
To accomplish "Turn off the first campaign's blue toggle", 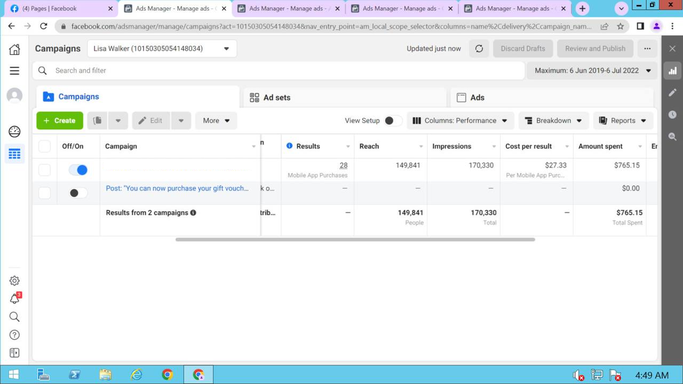I will 78,170.
